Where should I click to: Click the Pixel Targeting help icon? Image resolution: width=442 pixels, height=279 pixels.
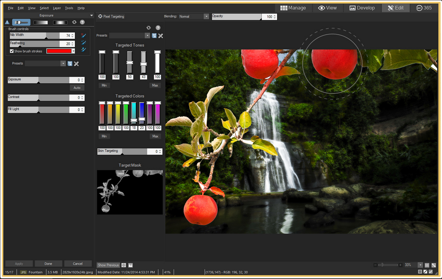(158, 28)
